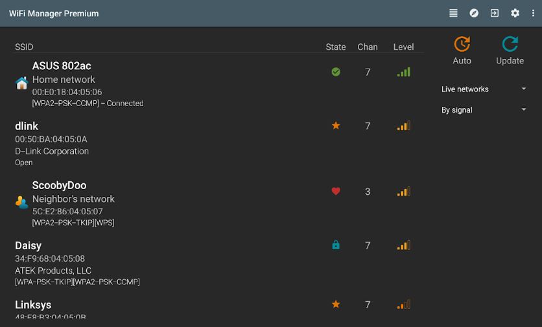
Task: Click signal level bars for ASUS 802ac
Action: click(403, 72)
